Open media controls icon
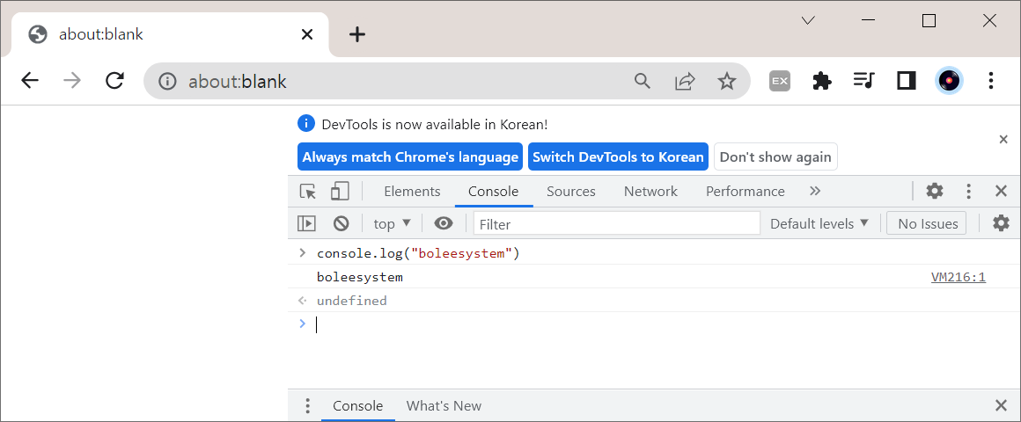This screenshot has height=422, width=1021. tap(864, 81)
